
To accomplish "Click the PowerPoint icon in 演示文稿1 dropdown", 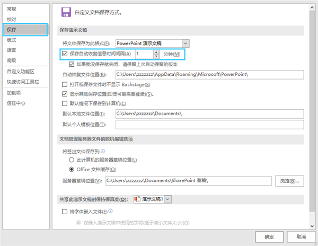I will point(137,199).
